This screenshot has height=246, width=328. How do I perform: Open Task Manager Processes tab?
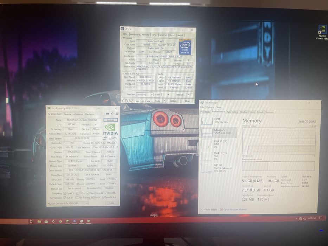[x=205, y=112]
